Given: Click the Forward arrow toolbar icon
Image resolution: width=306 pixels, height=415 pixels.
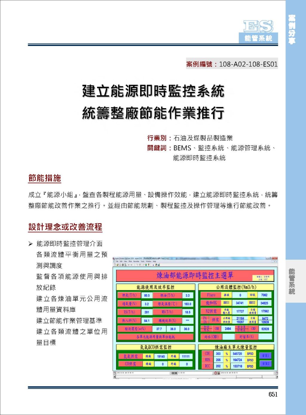Looking at the screenshot, I should click(131, 265).
